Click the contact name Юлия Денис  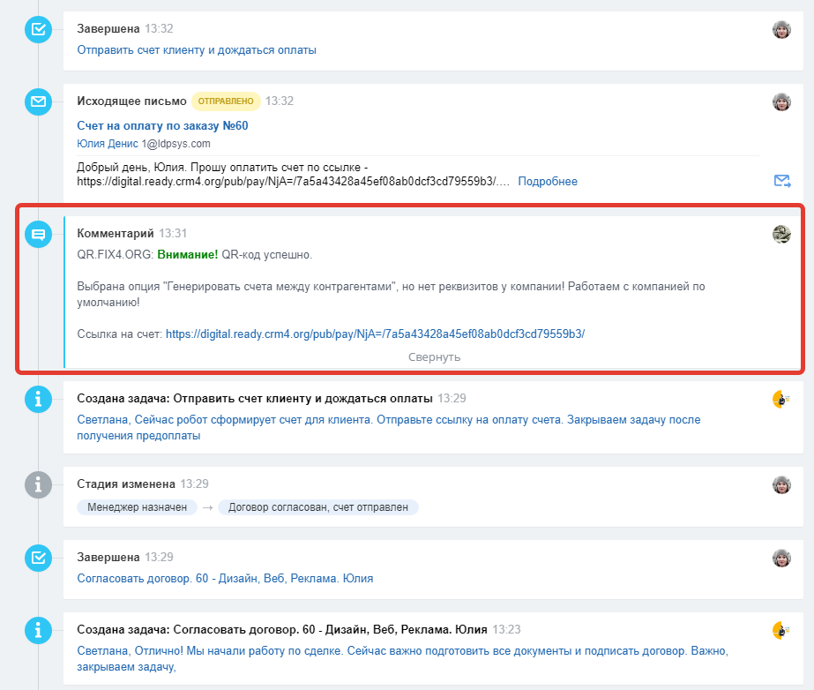(x=108, y=144)
